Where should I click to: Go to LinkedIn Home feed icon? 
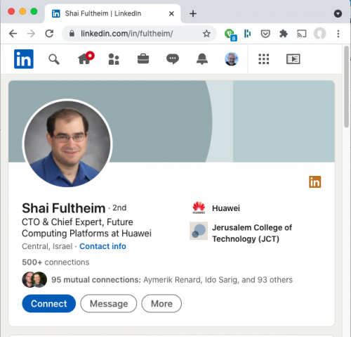click(86, 58)
